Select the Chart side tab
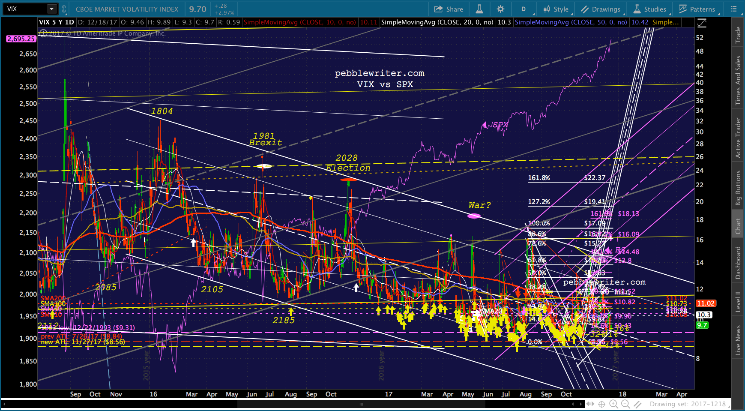 pos(738,226)
